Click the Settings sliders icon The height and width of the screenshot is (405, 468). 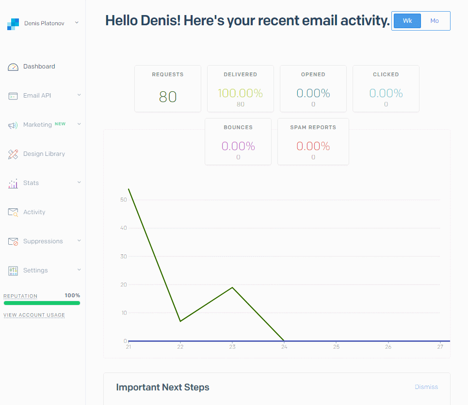13,270
